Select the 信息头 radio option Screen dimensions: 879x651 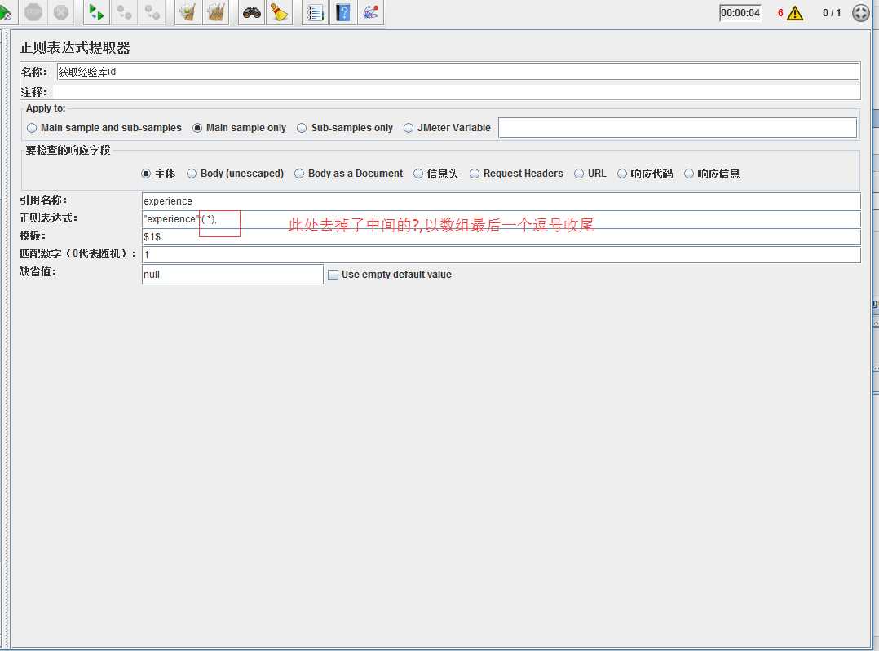(x=435, y=174)
